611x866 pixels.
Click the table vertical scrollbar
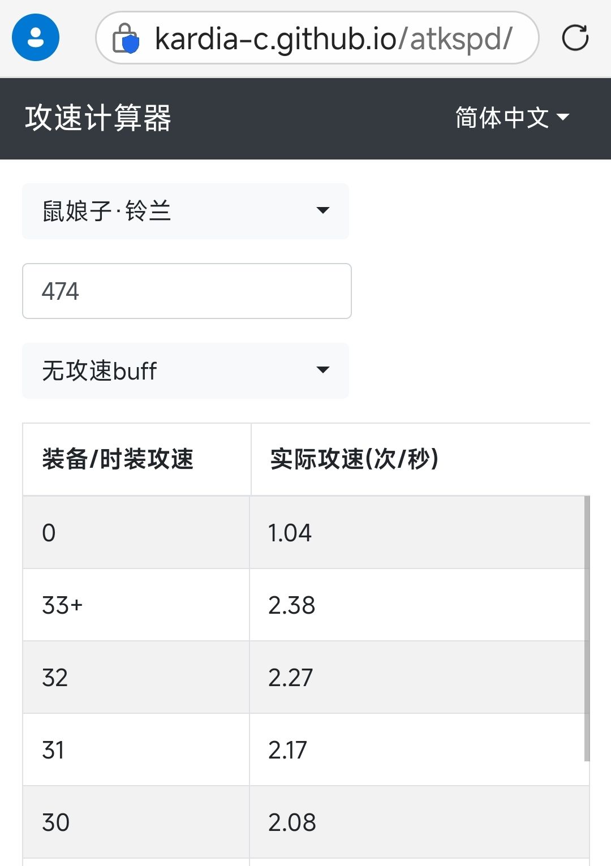pos(587,628)
